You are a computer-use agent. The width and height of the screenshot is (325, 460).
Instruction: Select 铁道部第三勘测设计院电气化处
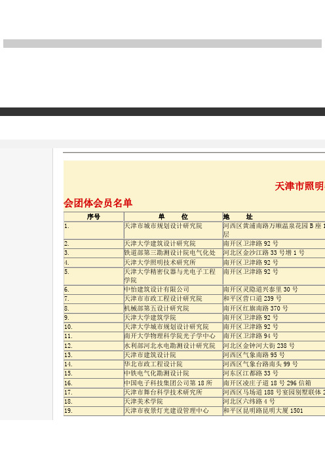coord(170,253)
